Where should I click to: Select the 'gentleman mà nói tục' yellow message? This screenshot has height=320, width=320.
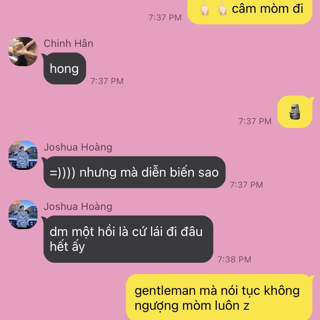click(x=219, y=297)
